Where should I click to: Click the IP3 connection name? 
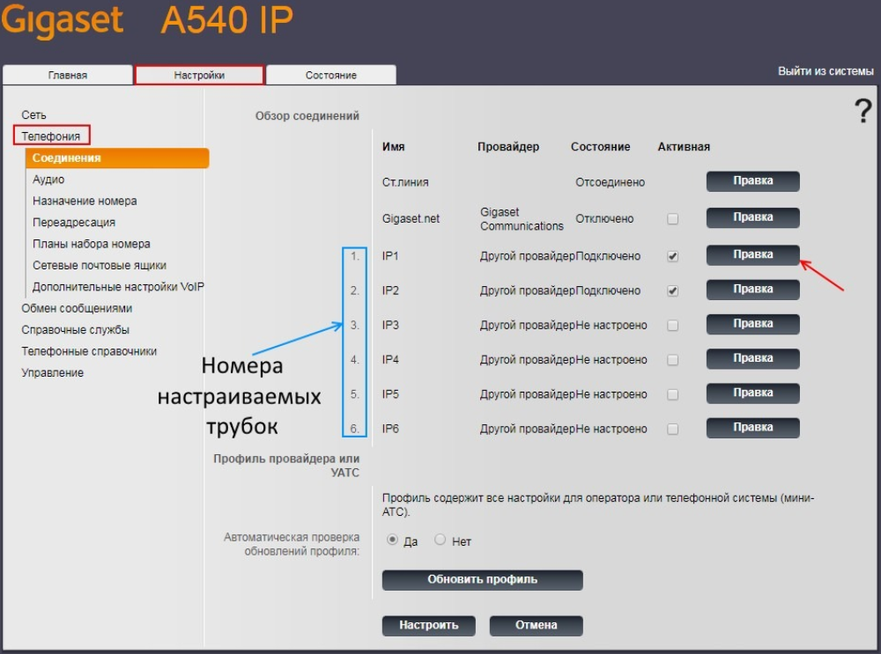click(390, 326)
